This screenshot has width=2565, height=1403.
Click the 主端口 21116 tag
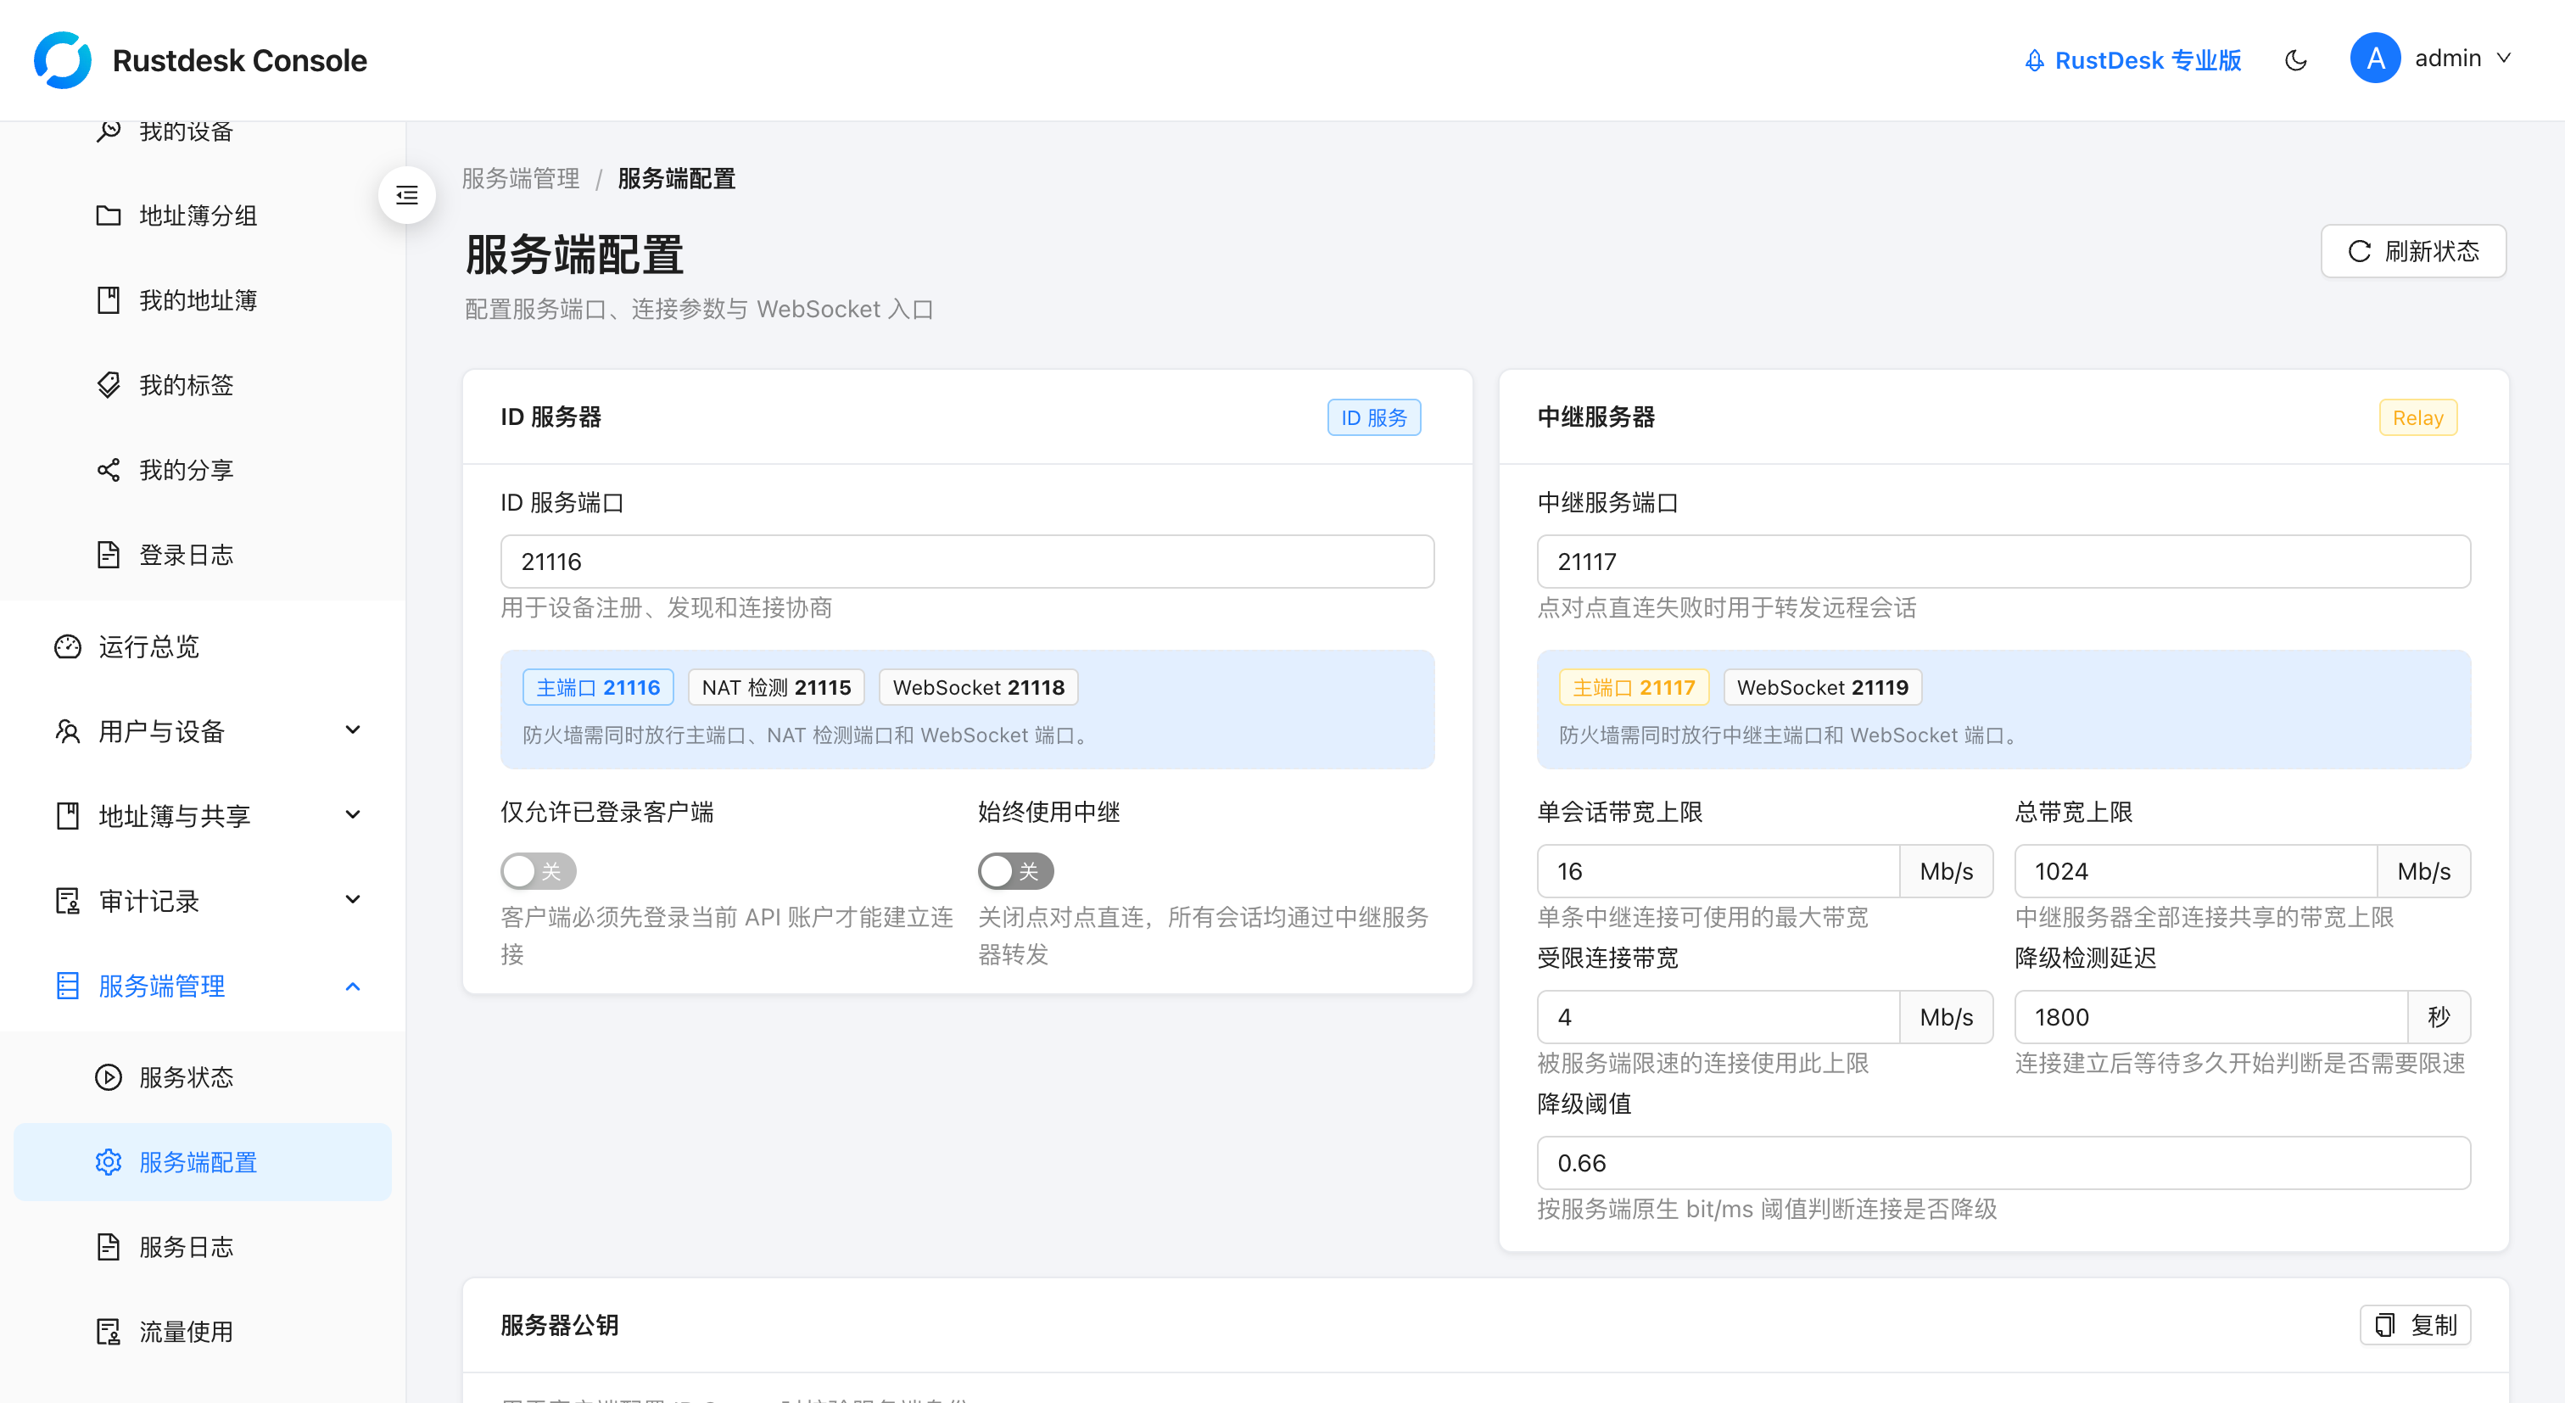coord(599,687)
